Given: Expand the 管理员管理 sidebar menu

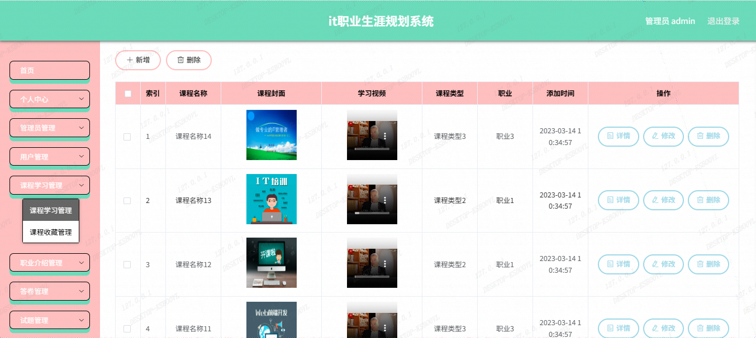Looking at the screenshot, I should [x=50, y=128].
